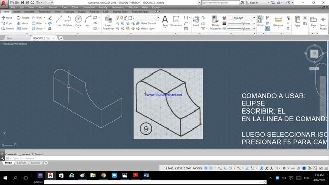This screenshot has height=185, width=329.
Task: Click Make Current layer button
Action: point(146,23)
